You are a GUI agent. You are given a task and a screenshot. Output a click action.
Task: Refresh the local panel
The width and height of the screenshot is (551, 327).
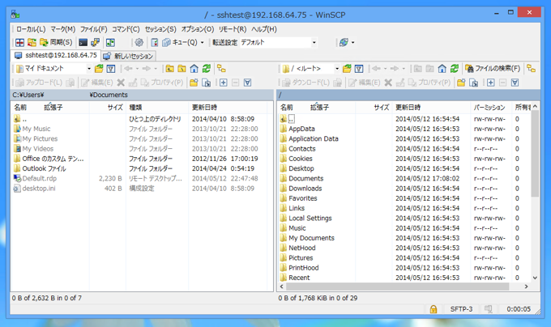(207, 69)
